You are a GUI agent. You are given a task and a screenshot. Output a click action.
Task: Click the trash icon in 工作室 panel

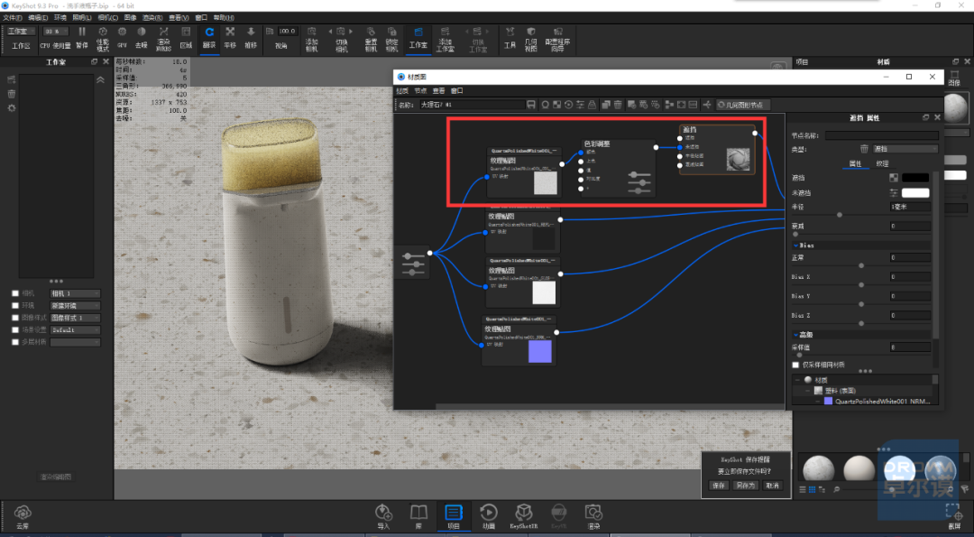[x=11, y=94]
